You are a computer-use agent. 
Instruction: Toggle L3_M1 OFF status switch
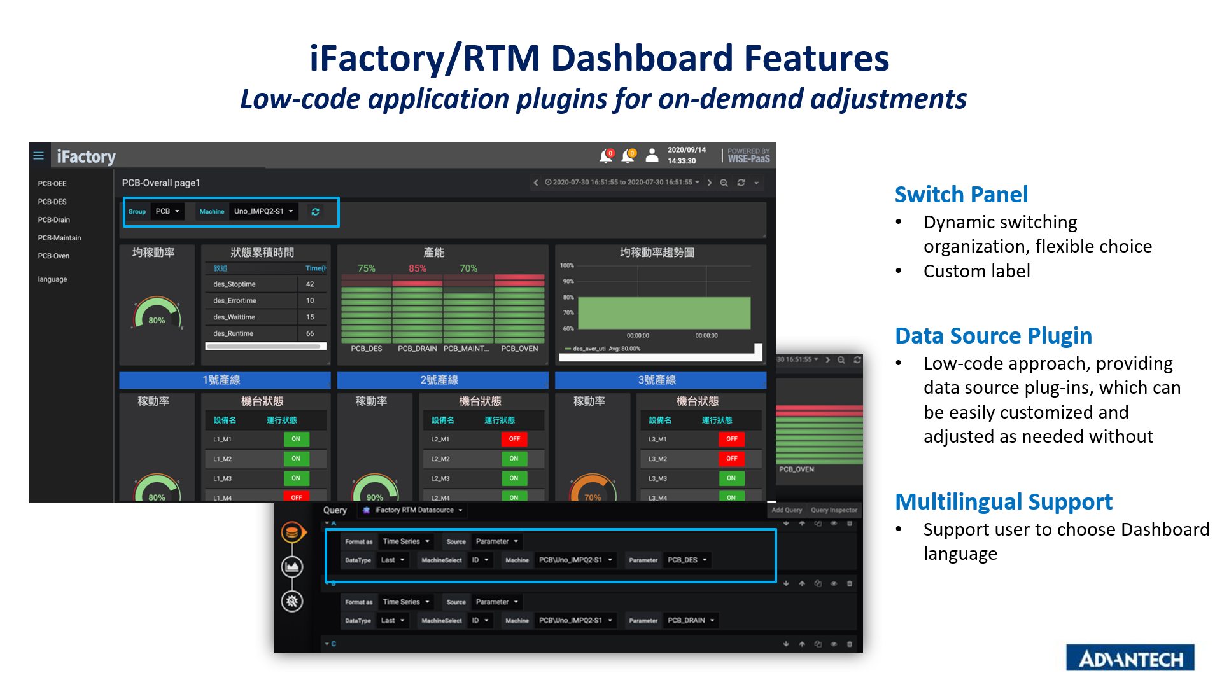click(732, 439)
